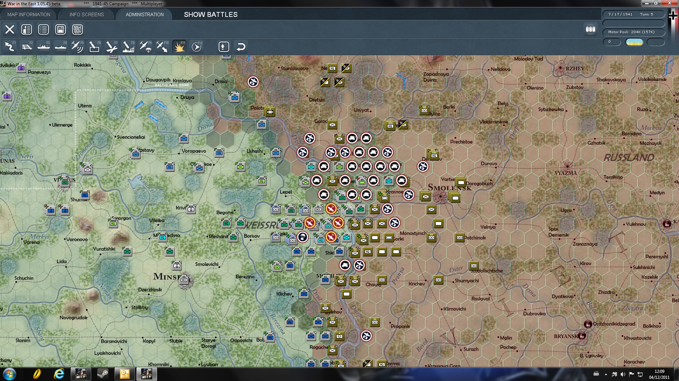Screen dimensions: 679x381
Task: Close the administration toolbar with the X icon
Action: pos(10,29)
